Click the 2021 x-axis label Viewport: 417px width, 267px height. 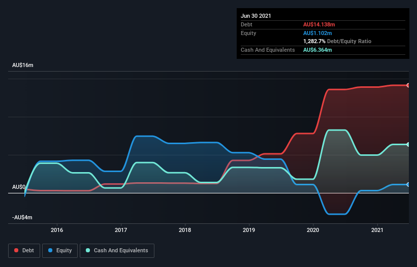tap(377, 230)
